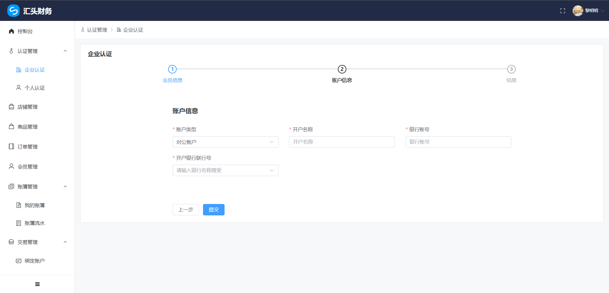This screenshot has height=293, width=609.
Task: Click the fullscreen toggle icon in header
Action: coord(563,11)
